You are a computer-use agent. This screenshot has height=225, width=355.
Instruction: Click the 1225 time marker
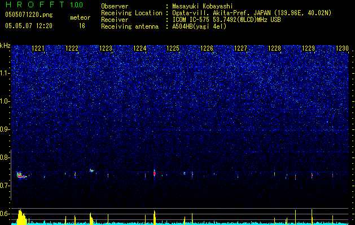point(173,48)
